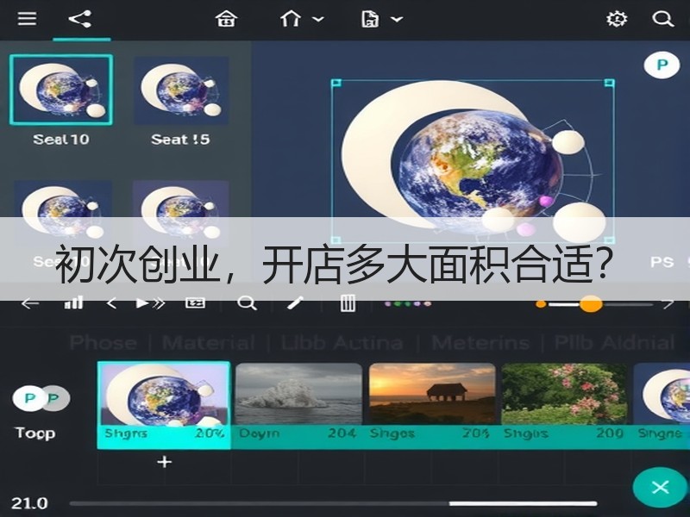Image resolution: width=690 pixels, height=517 pixels.
Task: Click the Shgbs 200 clip label
Action: (x=564, y=433)
